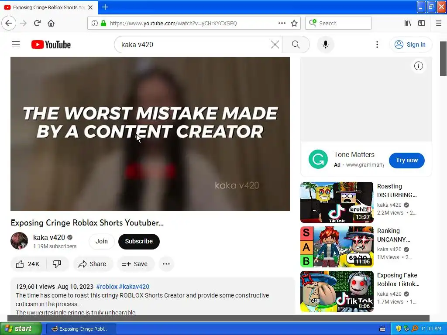Image resolution: width=447 pixels, height=335 pixels.
Task: Click the keyboard tray icon
Action: 382,329
